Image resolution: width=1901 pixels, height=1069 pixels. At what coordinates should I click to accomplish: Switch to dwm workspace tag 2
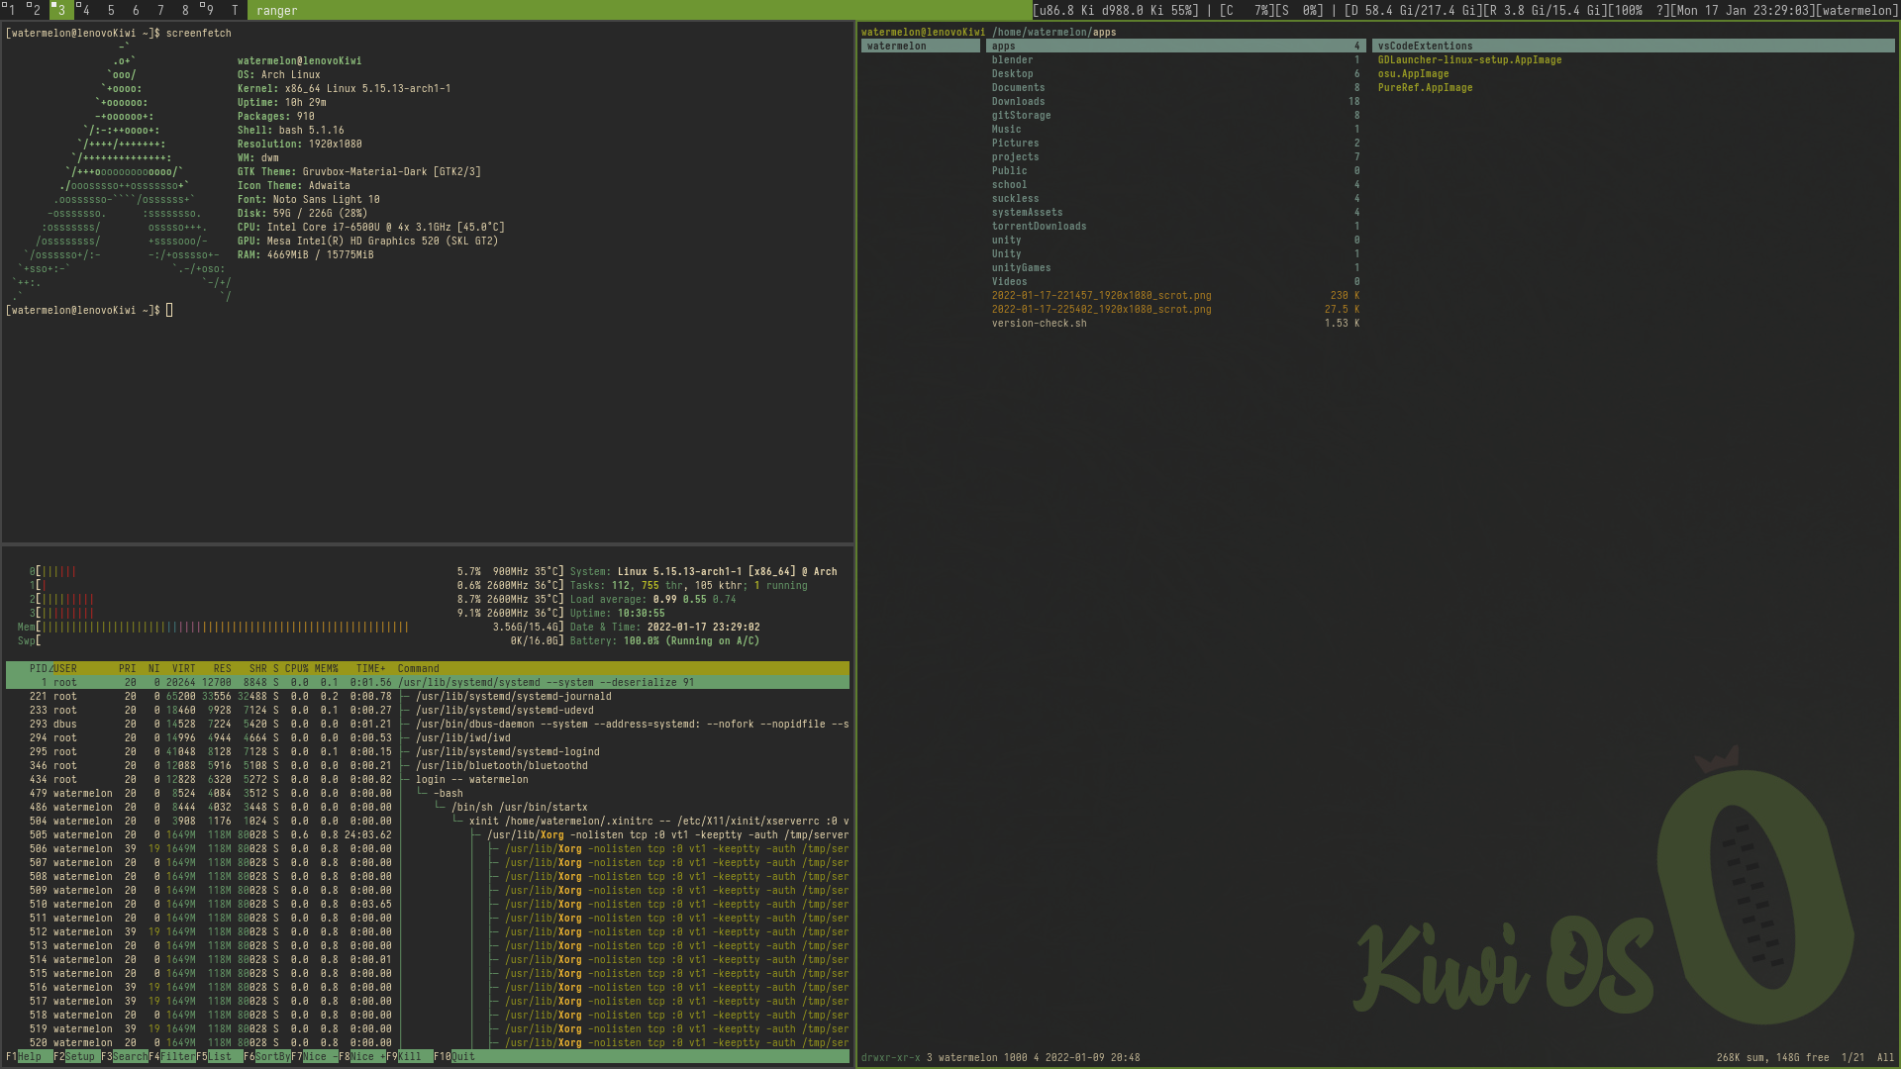pos(37,10)
